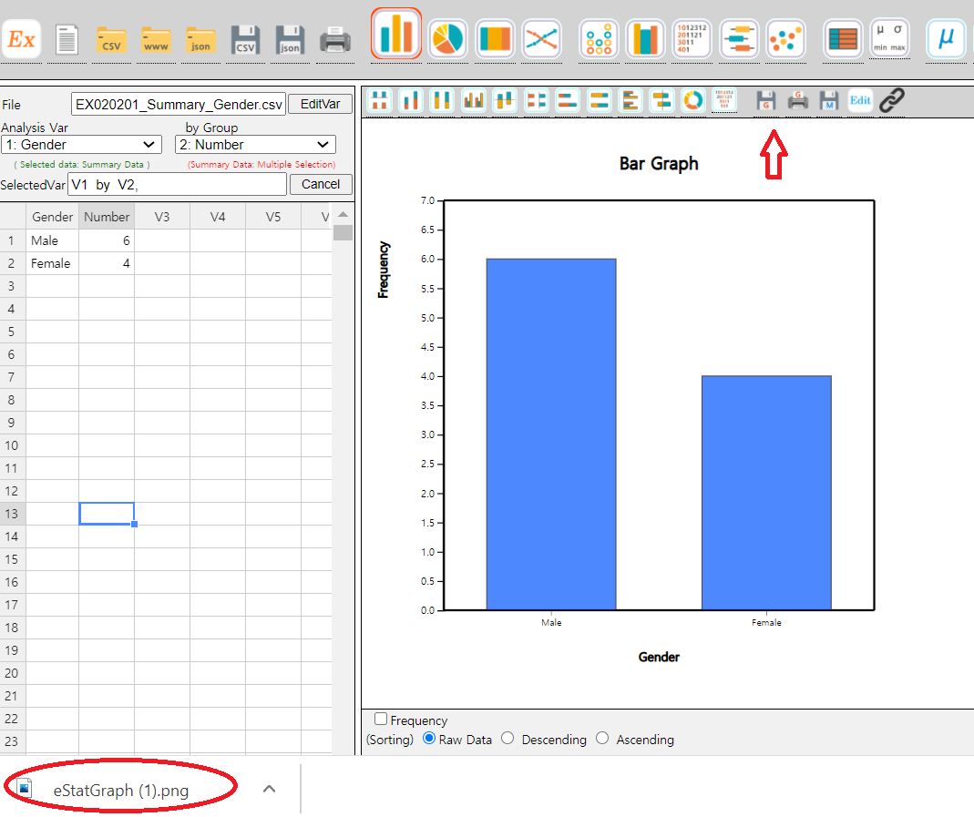Viewport: 974px width, 817px height.
Task: Select row 13 header
Action: point(12,514)
